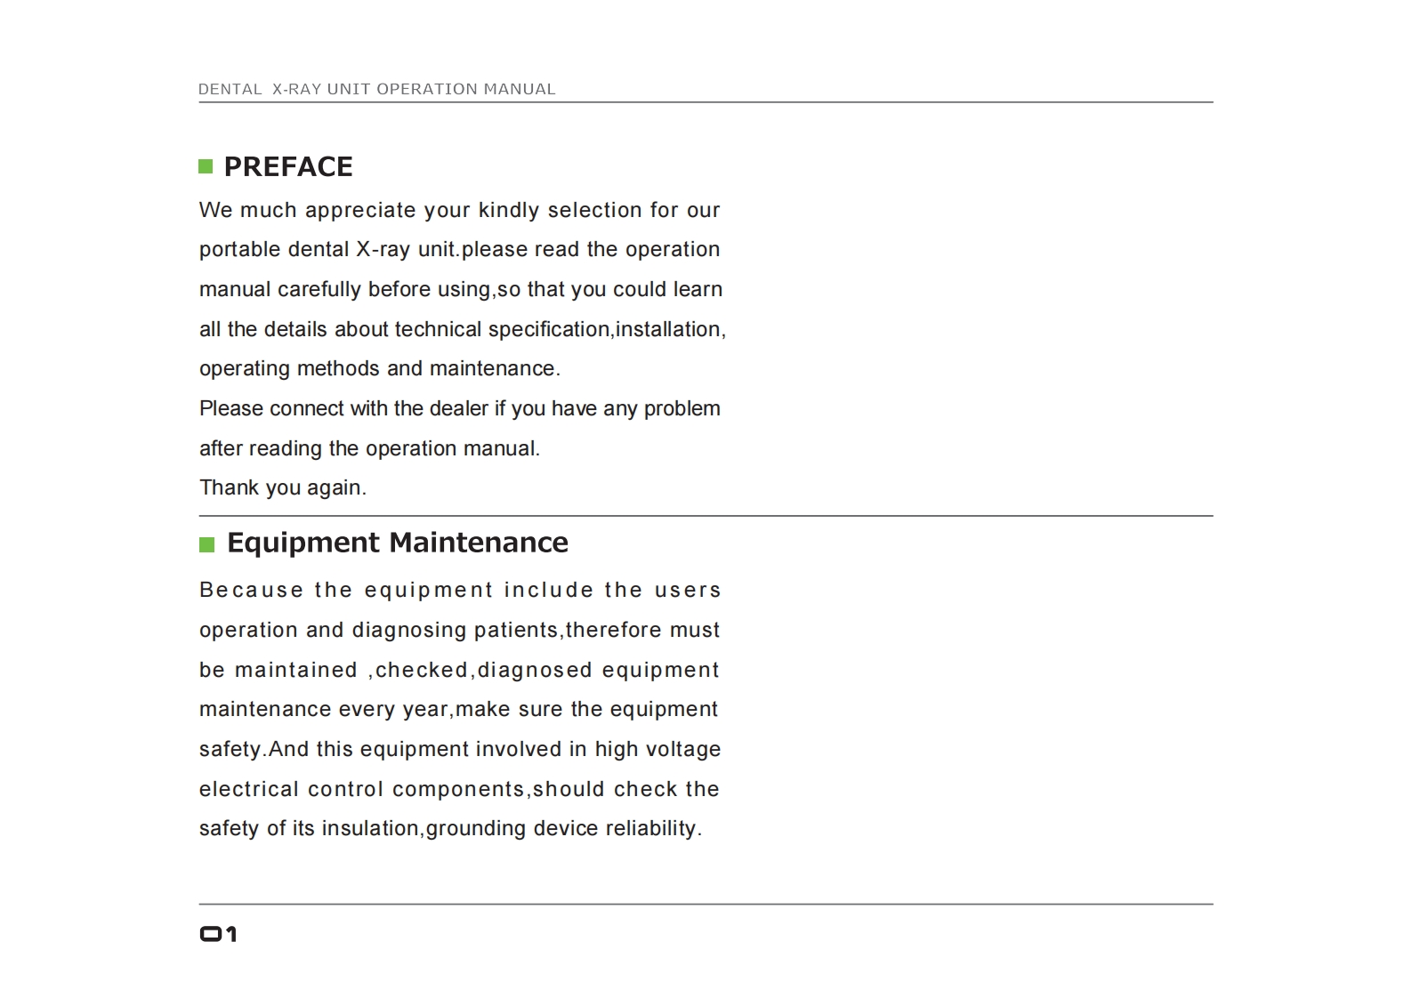
Task: Click the line starting "portable dental X-ray"
Action: (x=459, y=250)
